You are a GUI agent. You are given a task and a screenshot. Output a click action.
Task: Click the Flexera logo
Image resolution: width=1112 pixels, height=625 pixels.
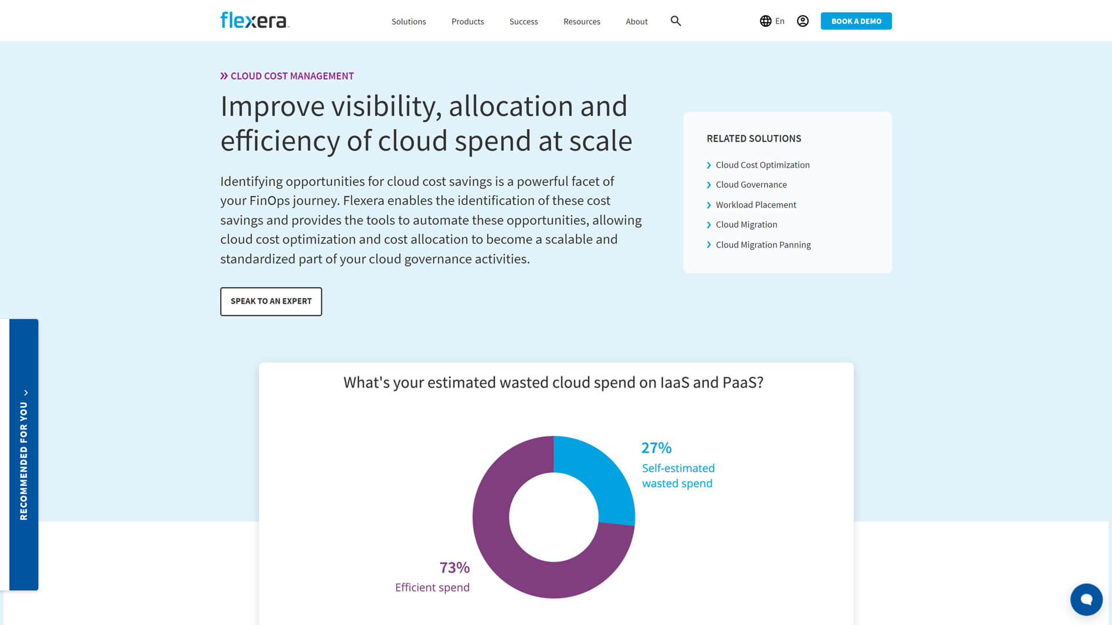(254, 20)
